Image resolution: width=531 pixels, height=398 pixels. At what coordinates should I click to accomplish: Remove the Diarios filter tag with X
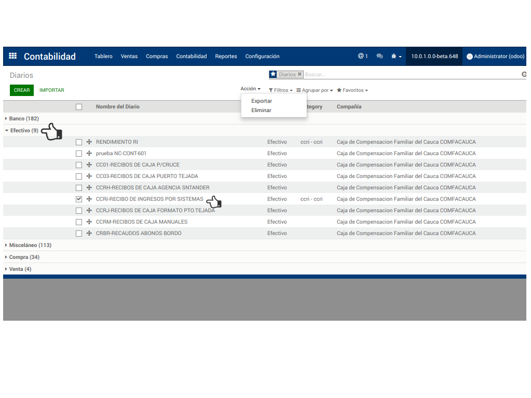coord(299,75)
